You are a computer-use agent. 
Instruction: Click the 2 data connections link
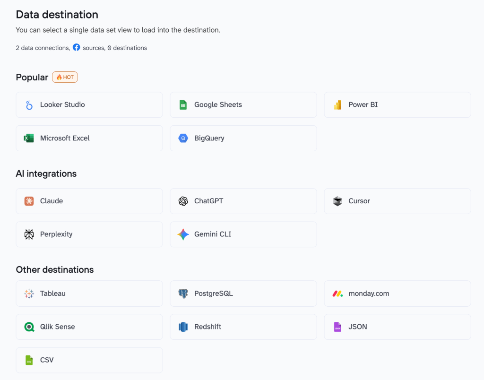click(42, 48)
